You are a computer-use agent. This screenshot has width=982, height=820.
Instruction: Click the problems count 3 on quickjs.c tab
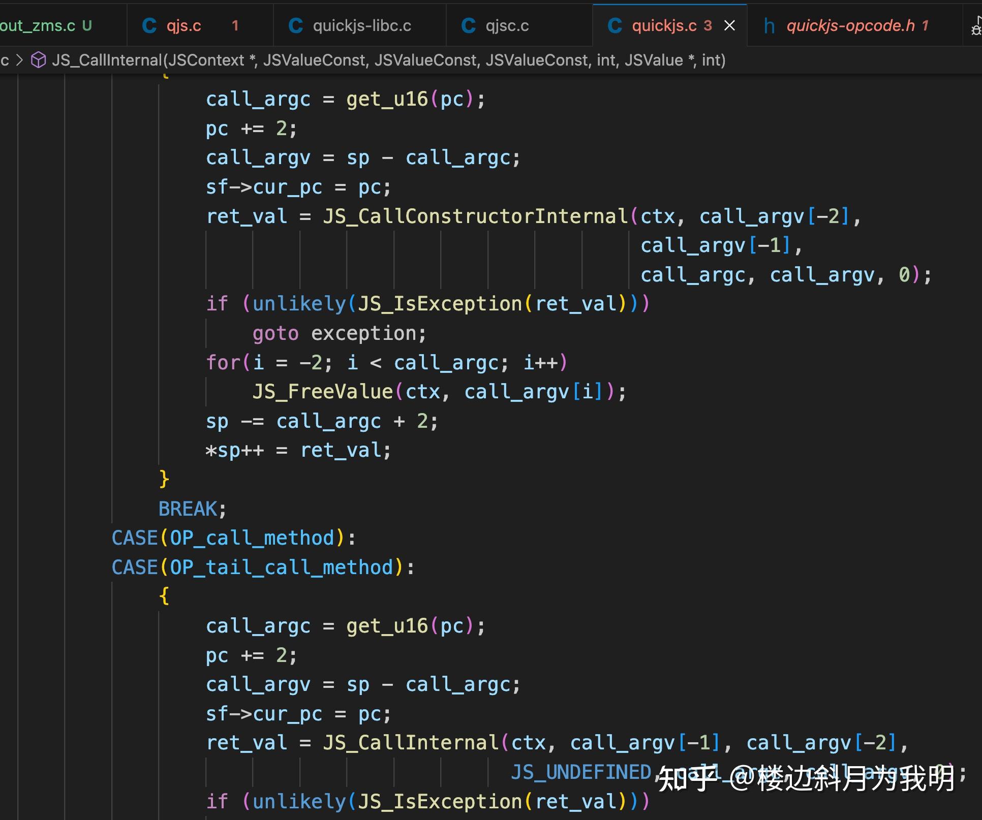[x=707, y=25]
